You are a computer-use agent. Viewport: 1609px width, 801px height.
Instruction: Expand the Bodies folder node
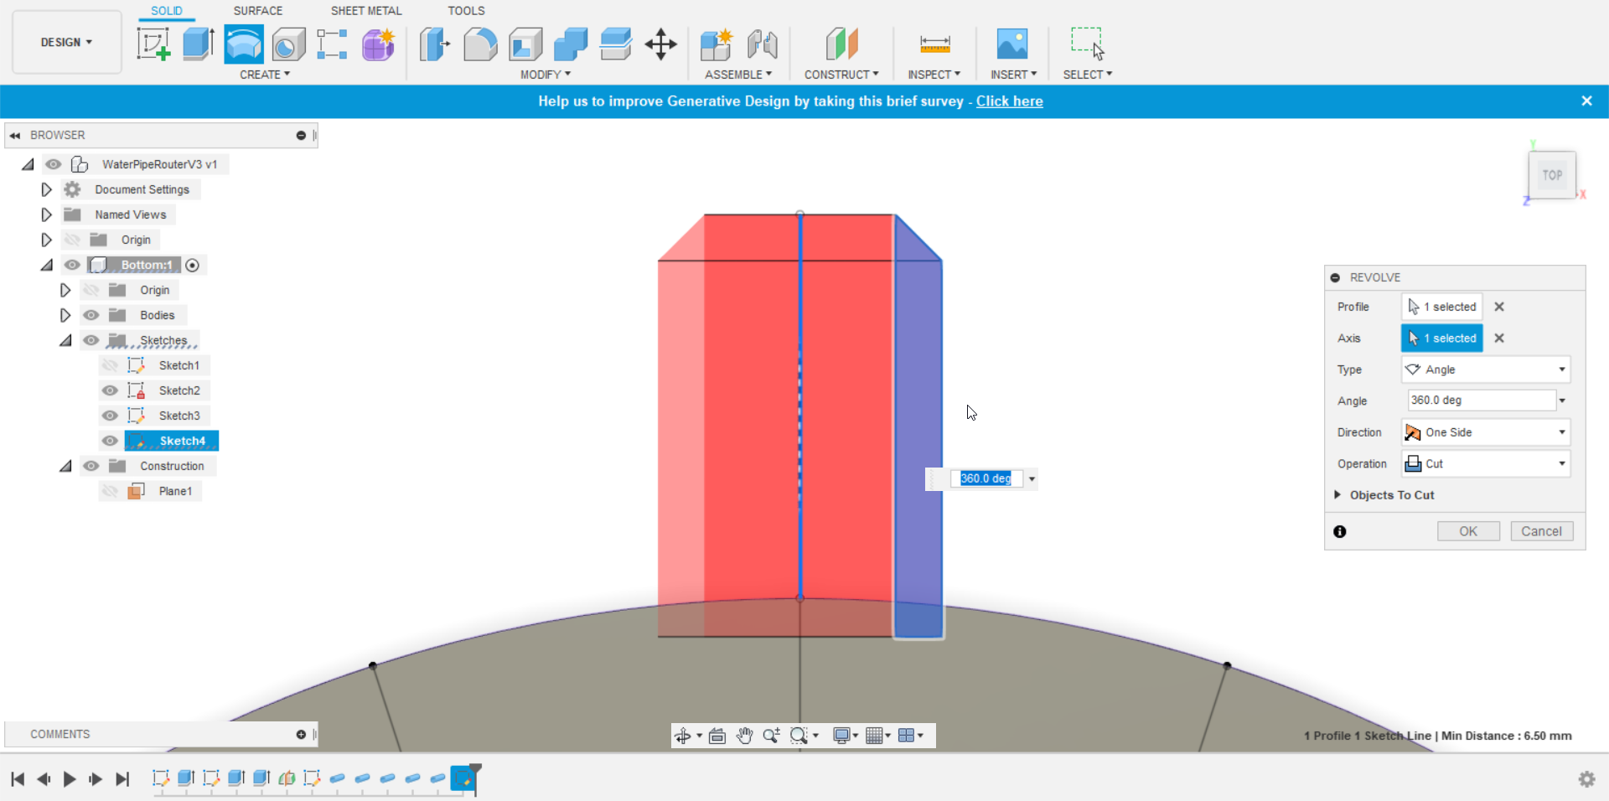point(65,315)
